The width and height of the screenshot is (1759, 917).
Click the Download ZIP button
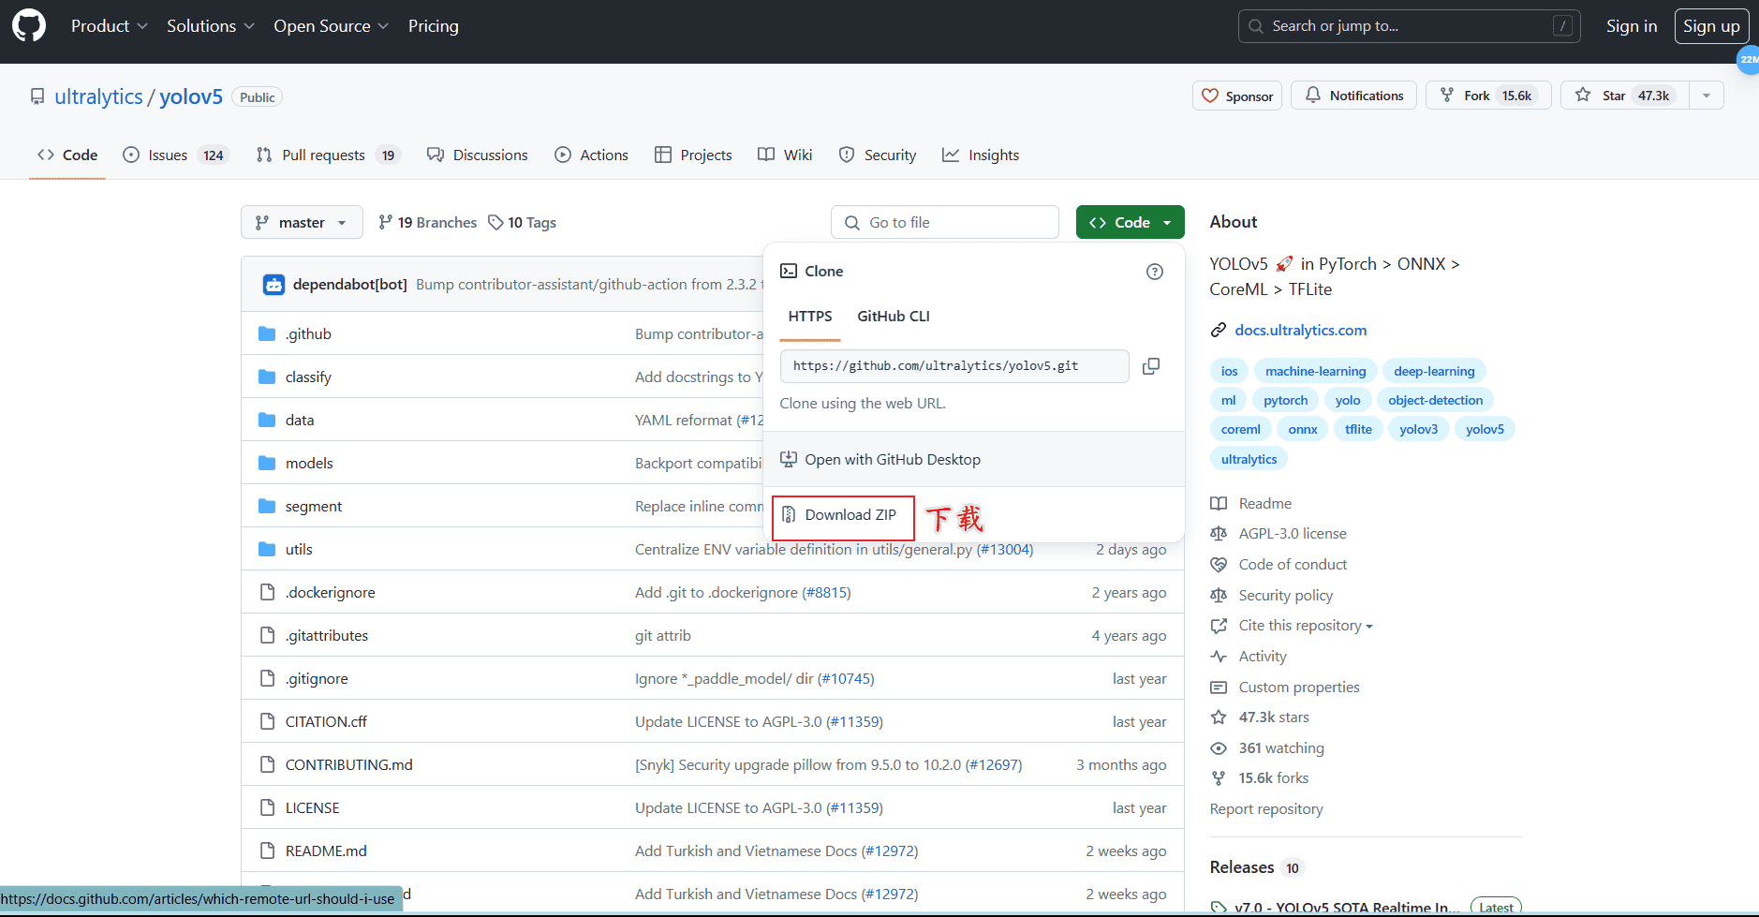coord(843,515)
